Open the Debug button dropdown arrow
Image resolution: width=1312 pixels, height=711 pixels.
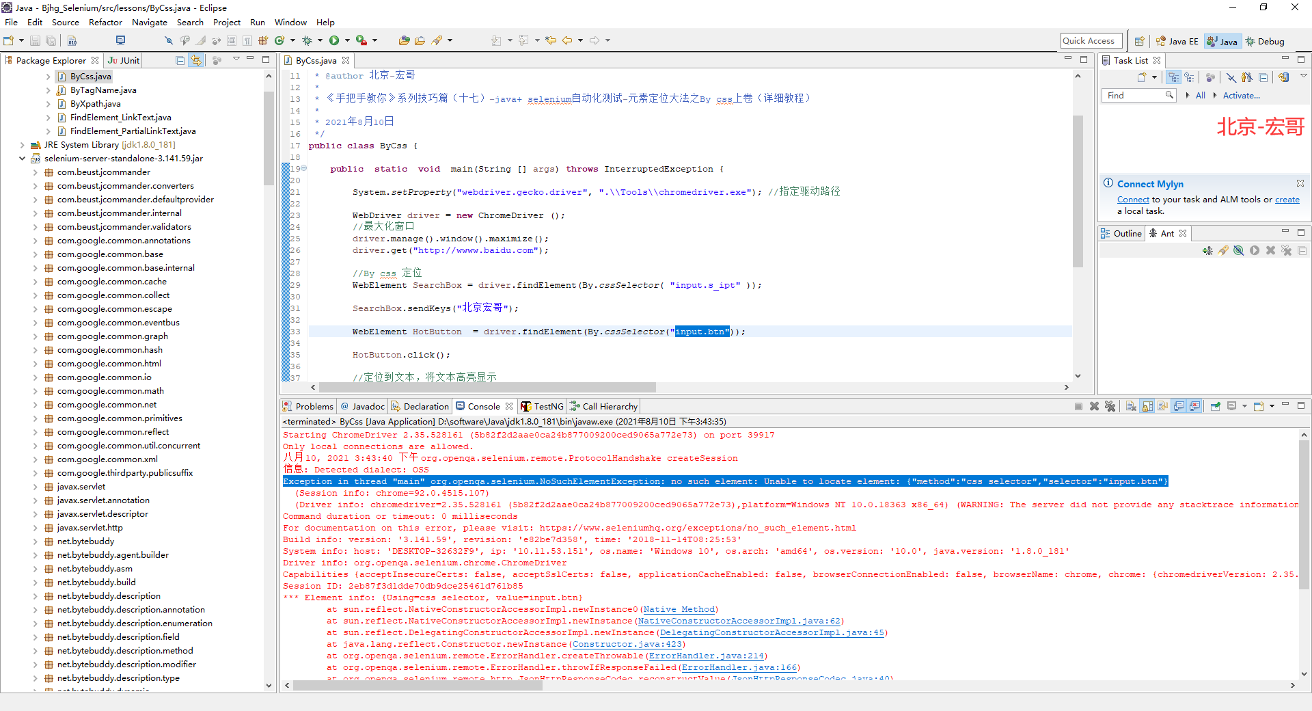pyautogui.click(x=320, y=41)
